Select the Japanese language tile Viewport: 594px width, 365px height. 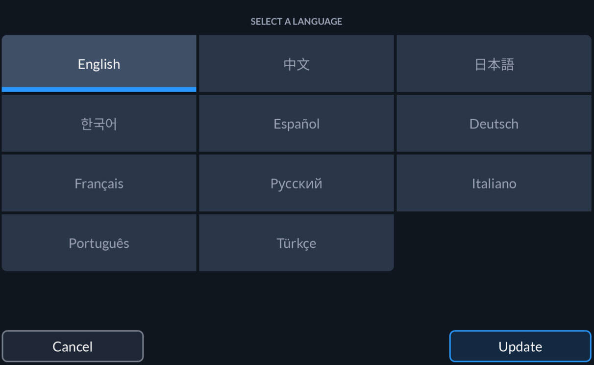coord(494,63)
